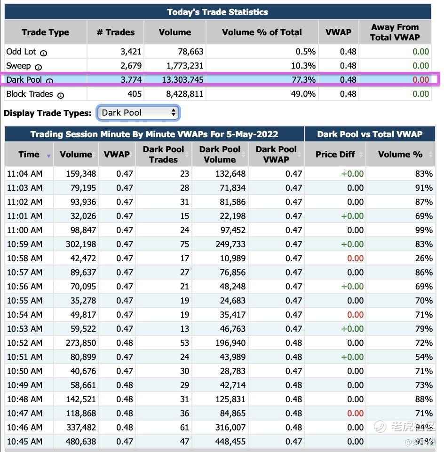Sort by the Dark Pool Trades header
This screenshot has width=444, height=452.
(163, 154)
